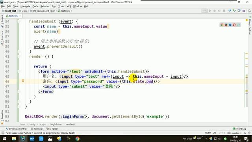Click the memory trash icon in status bar
252x142 pixels.
[249, 133]
